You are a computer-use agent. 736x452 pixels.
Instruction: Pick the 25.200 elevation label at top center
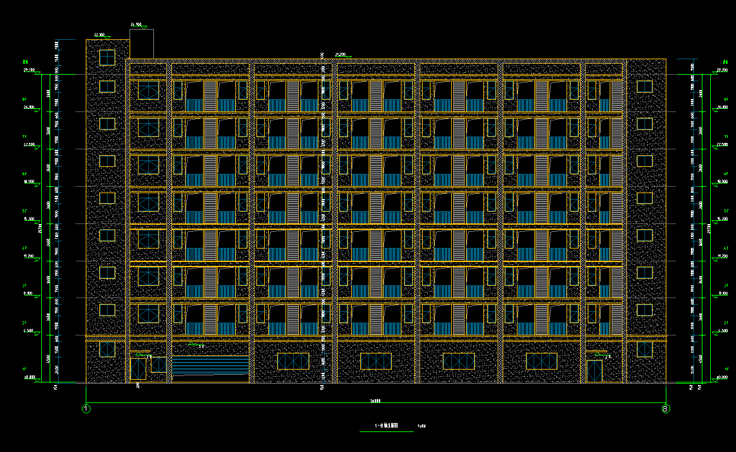pos(340,55)
